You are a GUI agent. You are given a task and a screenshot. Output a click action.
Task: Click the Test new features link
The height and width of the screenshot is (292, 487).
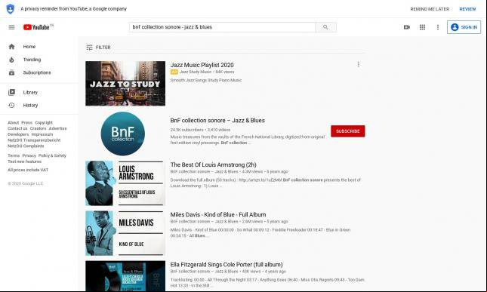point(24,161)
